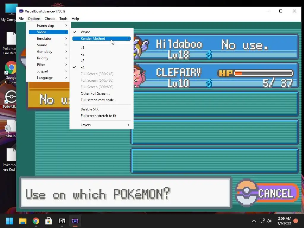Choose Full screen max scale...
This screenshot has height=228, width=304.
coord(102,100)
